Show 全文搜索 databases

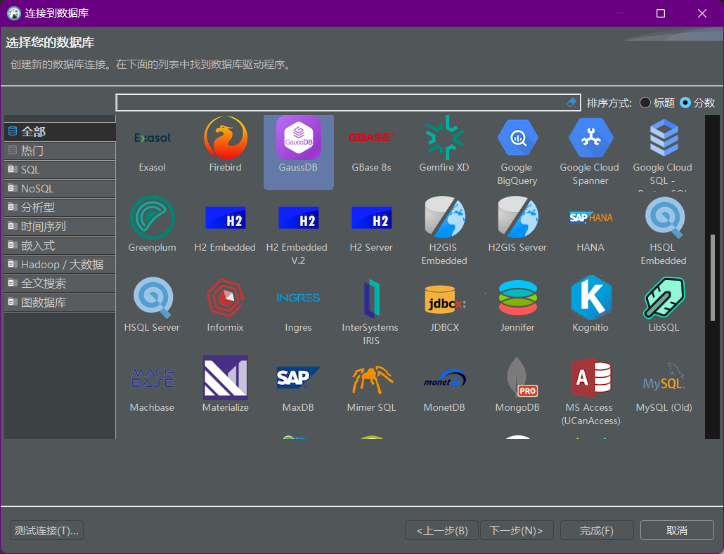[x=60, y=283]
